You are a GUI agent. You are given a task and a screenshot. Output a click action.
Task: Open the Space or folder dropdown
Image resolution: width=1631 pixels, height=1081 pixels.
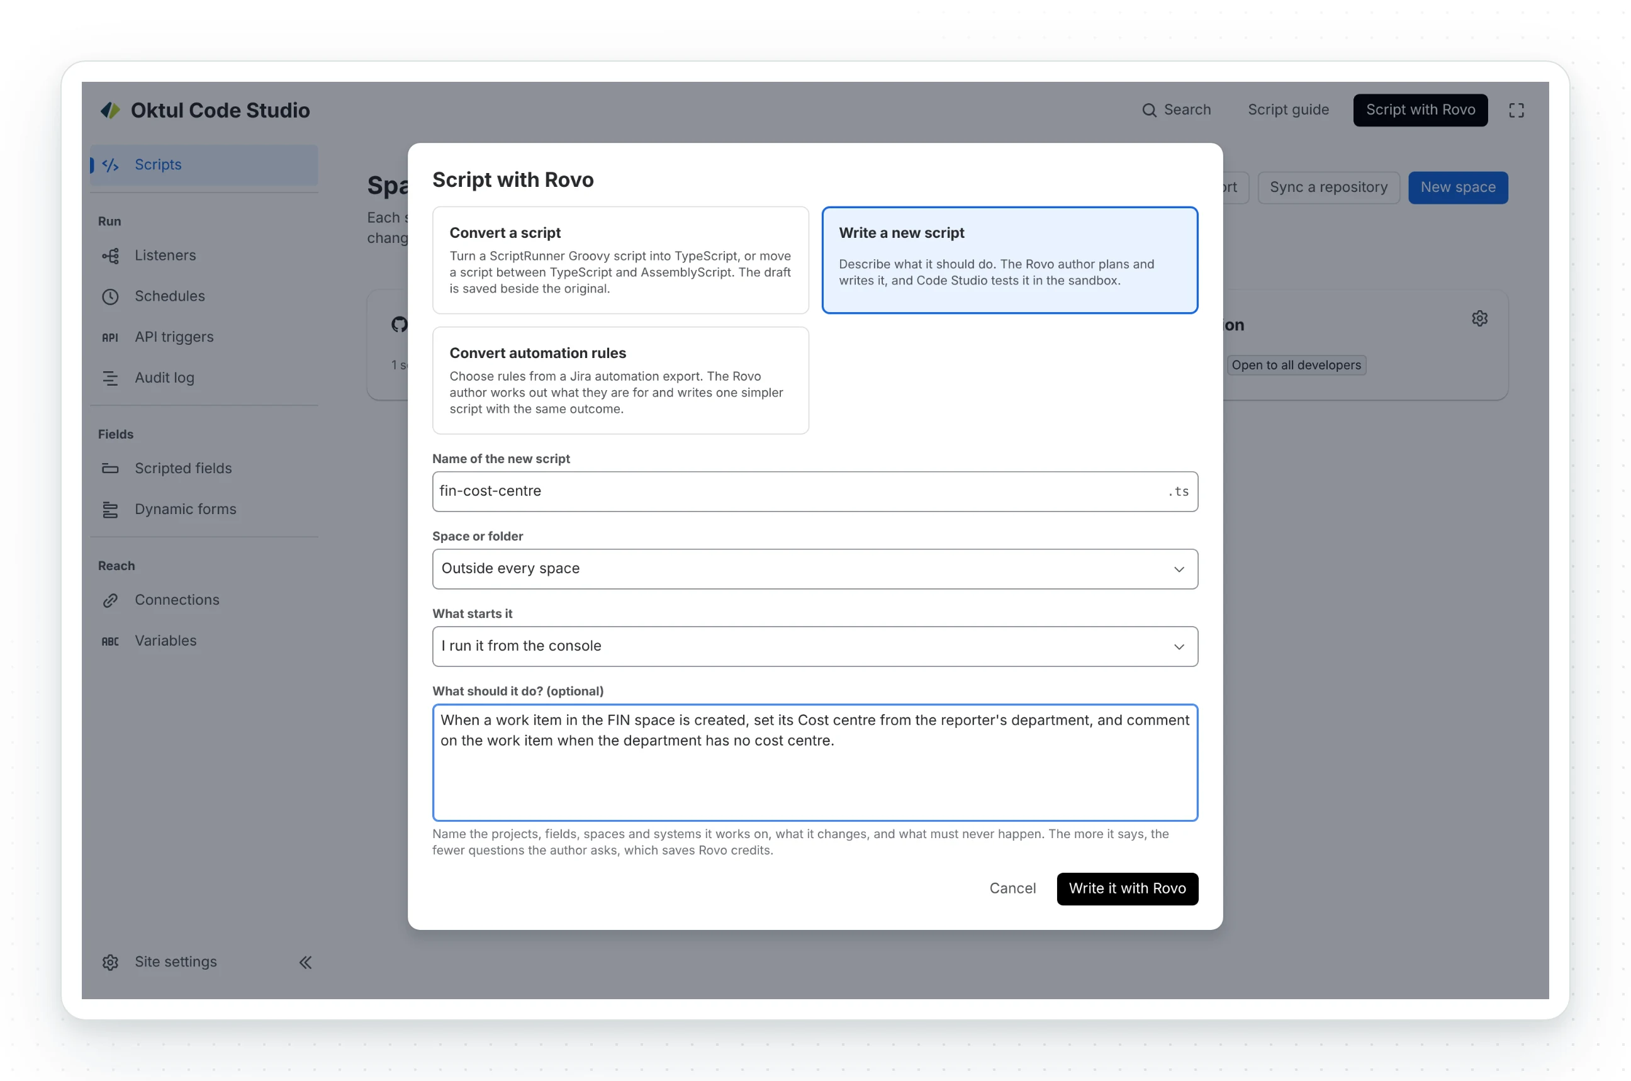coord(814,569)
